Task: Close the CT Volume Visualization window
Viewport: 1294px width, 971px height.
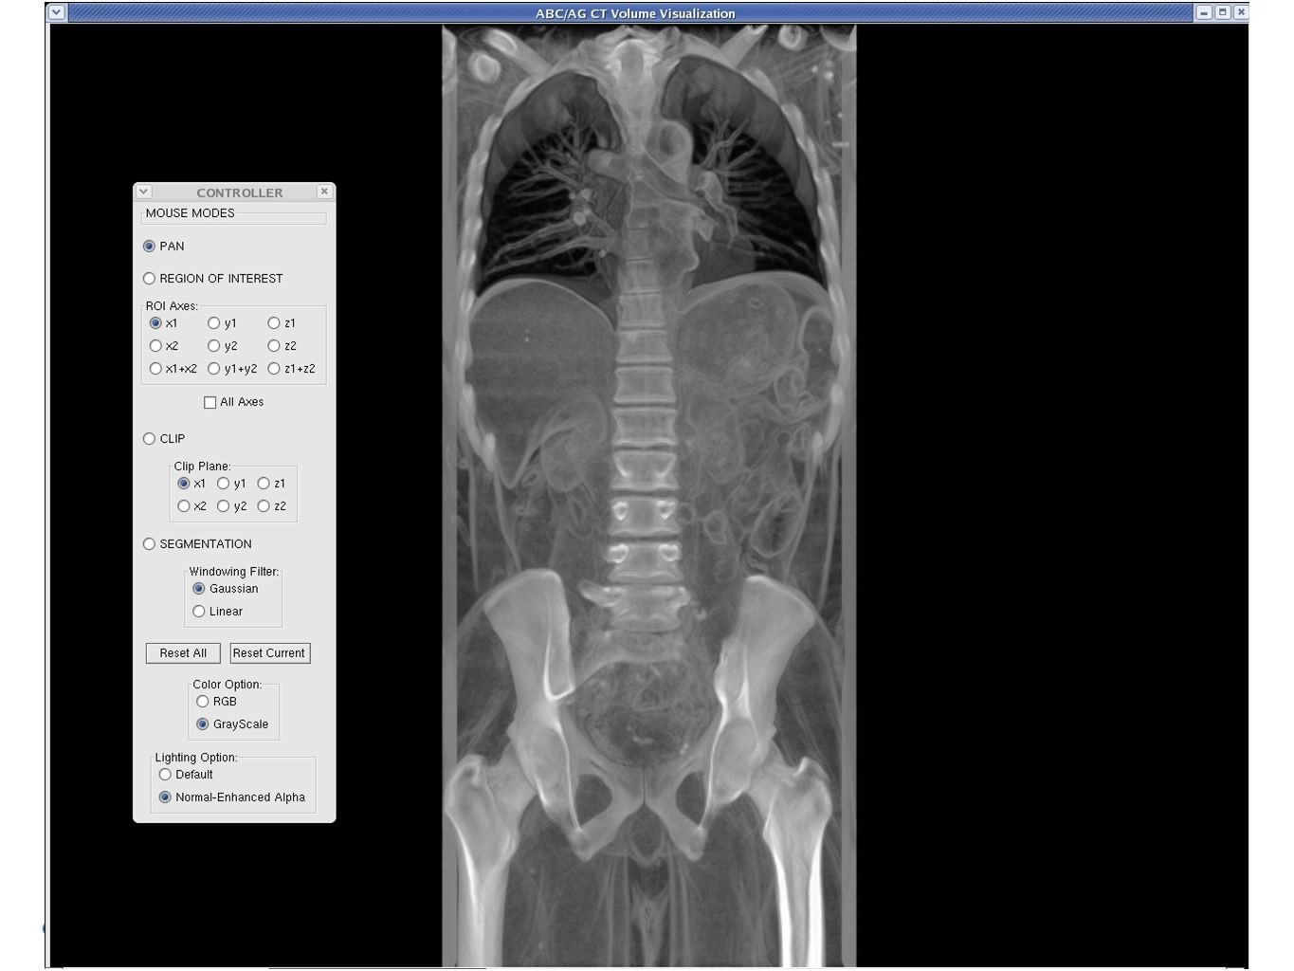Action: (x=1241, y=12)
